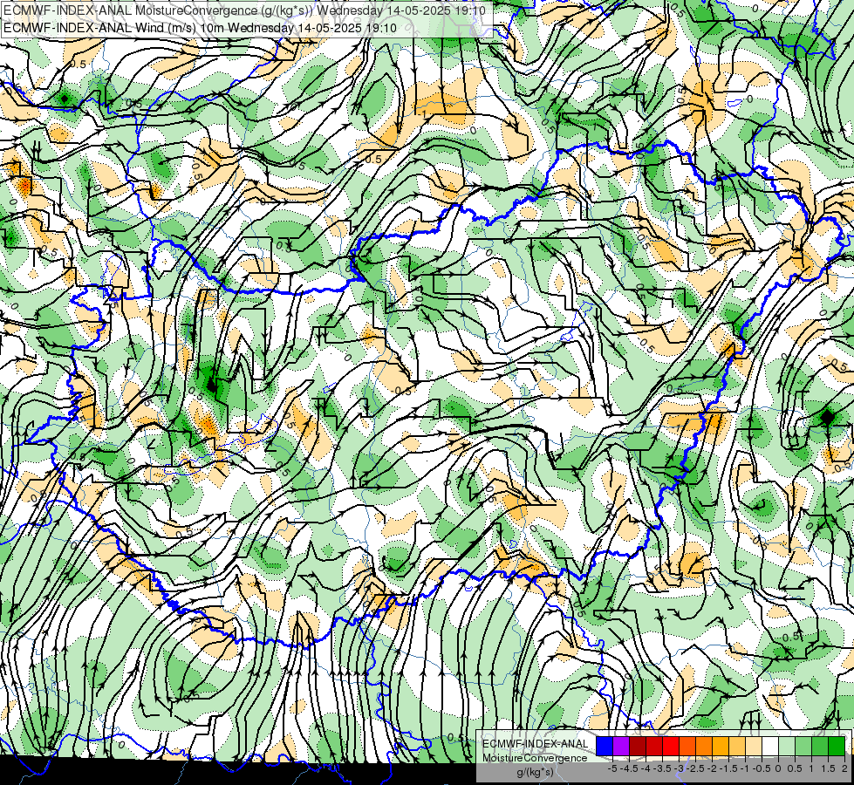This screenshot has width=854, height=785.
Task: Select the "-2" legend scale value
Action: (713, 768)
